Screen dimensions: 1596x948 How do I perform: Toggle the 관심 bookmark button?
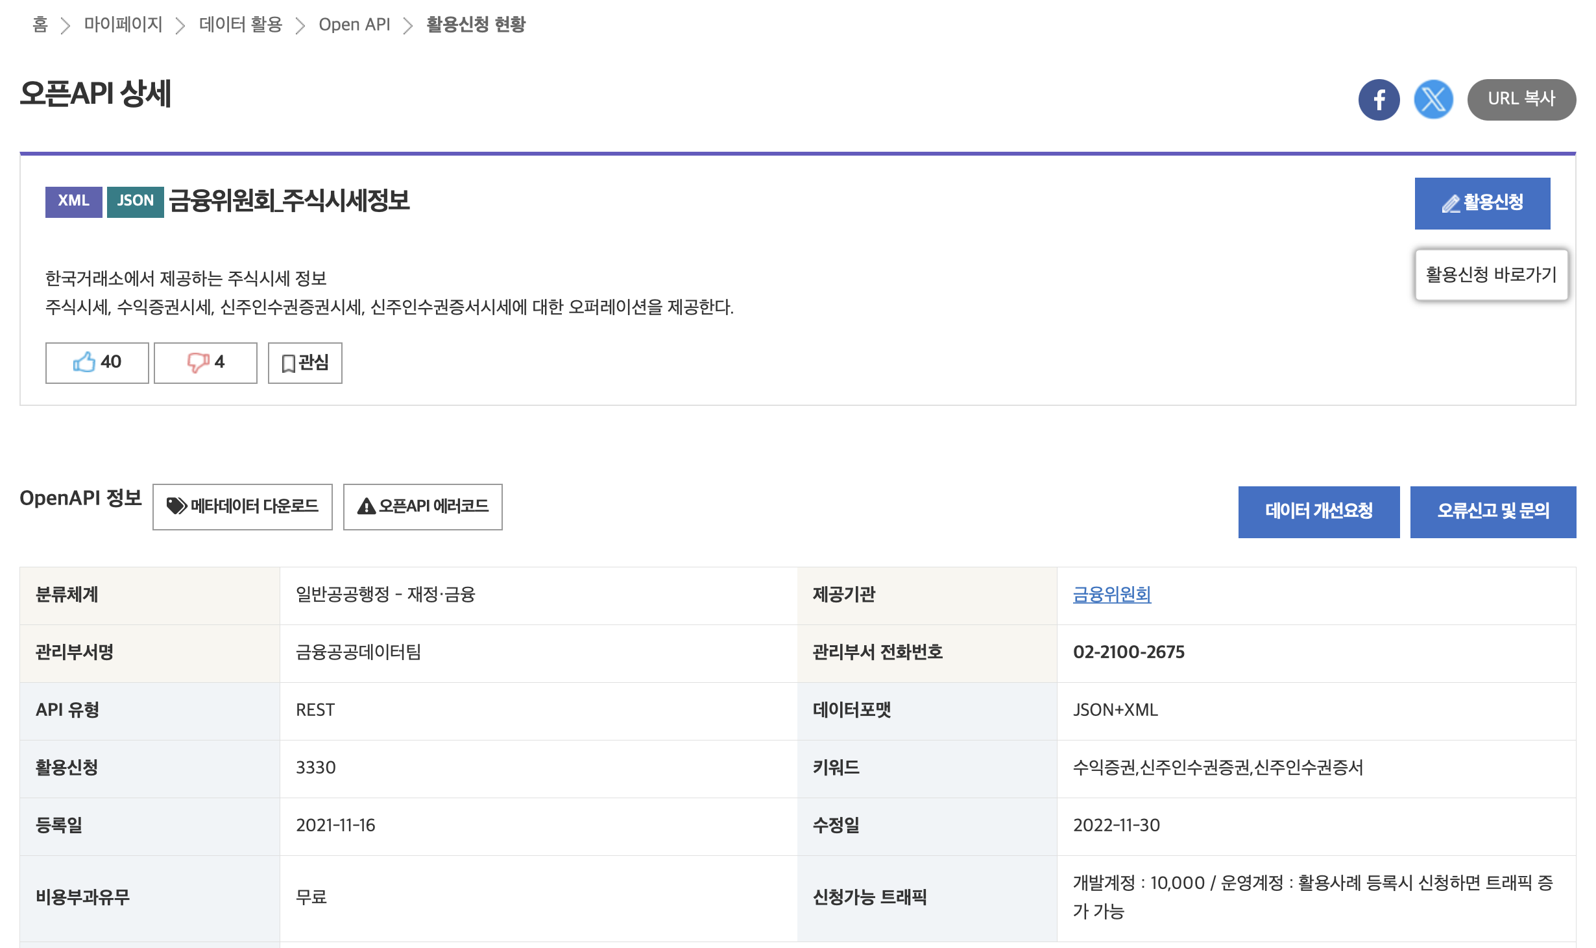[305, 362]
